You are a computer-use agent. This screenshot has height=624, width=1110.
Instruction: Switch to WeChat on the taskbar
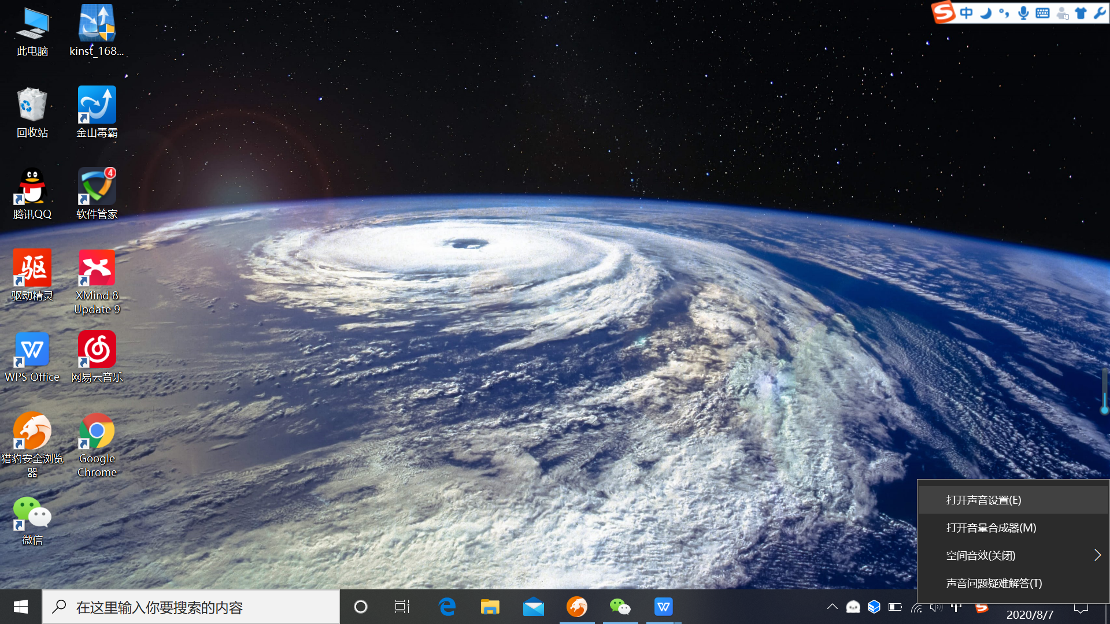[x=620, y=607]
